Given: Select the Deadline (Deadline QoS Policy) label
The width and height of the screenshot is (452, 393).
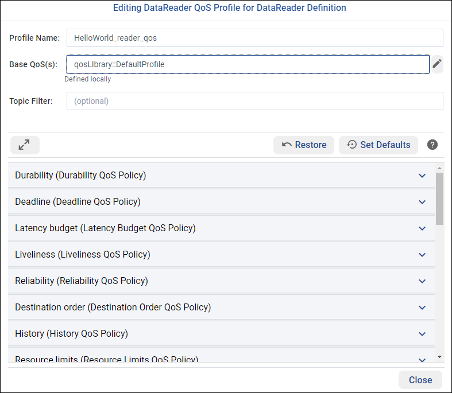Looking at the screenshot, I should [x=78, y=201].
